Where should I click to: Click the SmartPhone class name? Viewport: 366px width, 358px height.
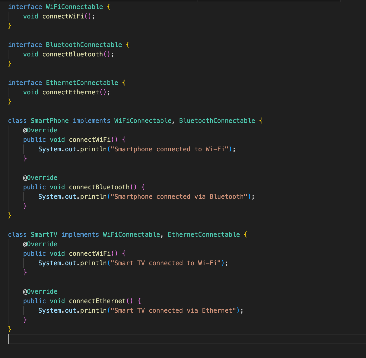[x=50, y=121]
